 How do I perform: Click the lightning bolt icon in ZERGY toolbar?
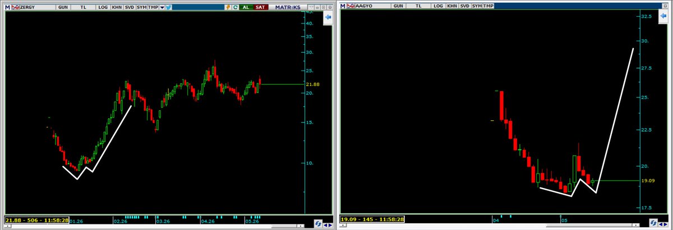(228, 7)
